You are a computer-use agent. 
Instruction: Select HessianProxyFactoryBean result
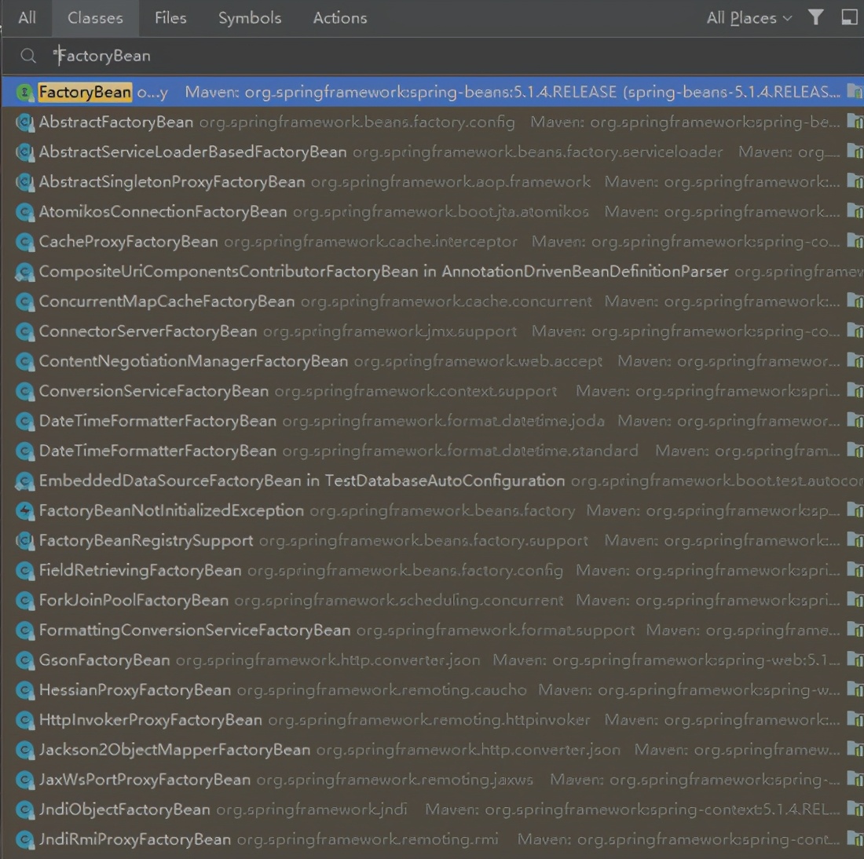pos(433,690)
